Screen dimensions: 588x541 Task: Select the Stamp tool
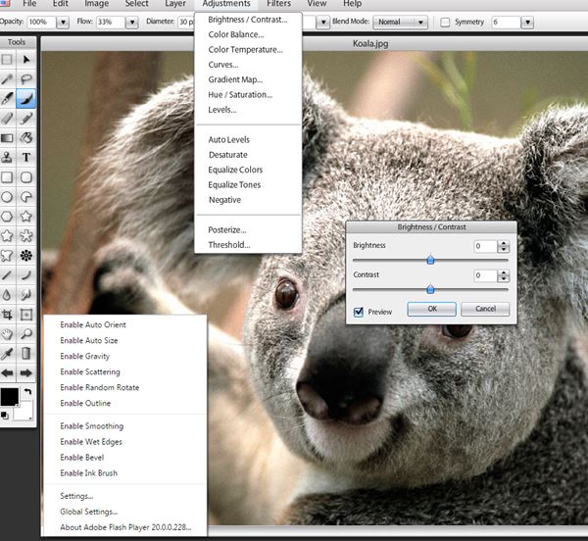point(8,157)
